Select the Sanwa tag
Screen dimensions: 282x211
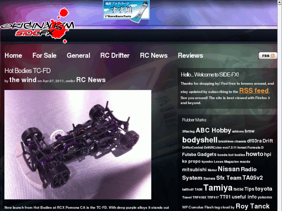pos(209,178)
